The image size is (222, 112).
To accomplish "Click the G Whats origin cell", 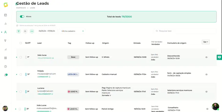I will point(106,57).
